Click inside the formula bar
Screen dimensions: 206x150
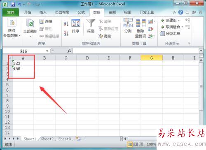point(136,51)
